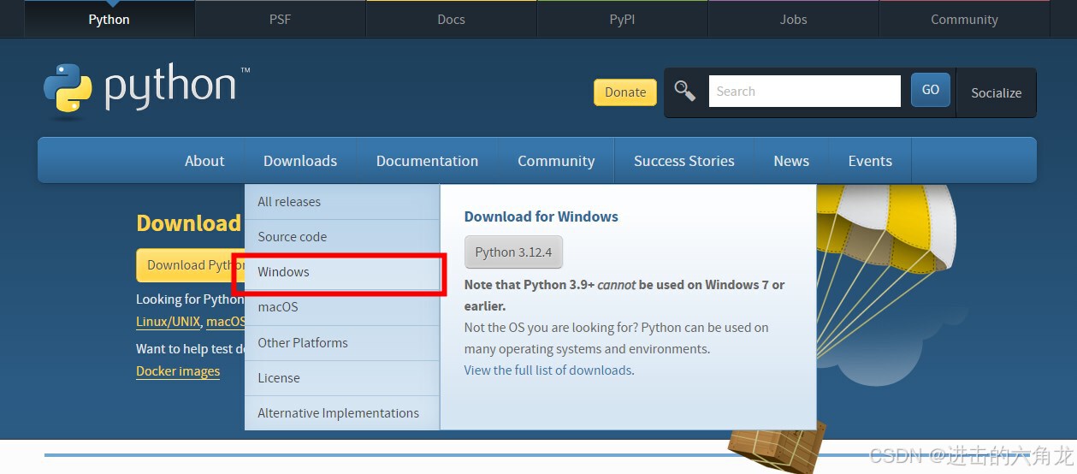Switch to the PSF top tab
The image size is (1077, 474).
[281, 19]
